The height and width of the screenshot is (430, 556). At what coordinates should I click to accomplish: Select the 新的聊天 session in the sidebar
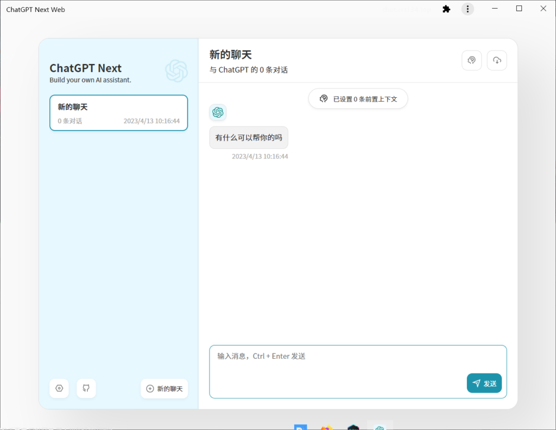118,112
